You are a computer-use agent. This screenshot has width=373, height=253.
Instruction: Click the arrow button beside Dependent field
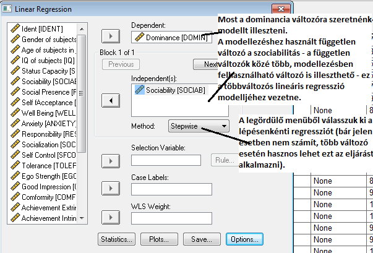(x=109, y=38)
